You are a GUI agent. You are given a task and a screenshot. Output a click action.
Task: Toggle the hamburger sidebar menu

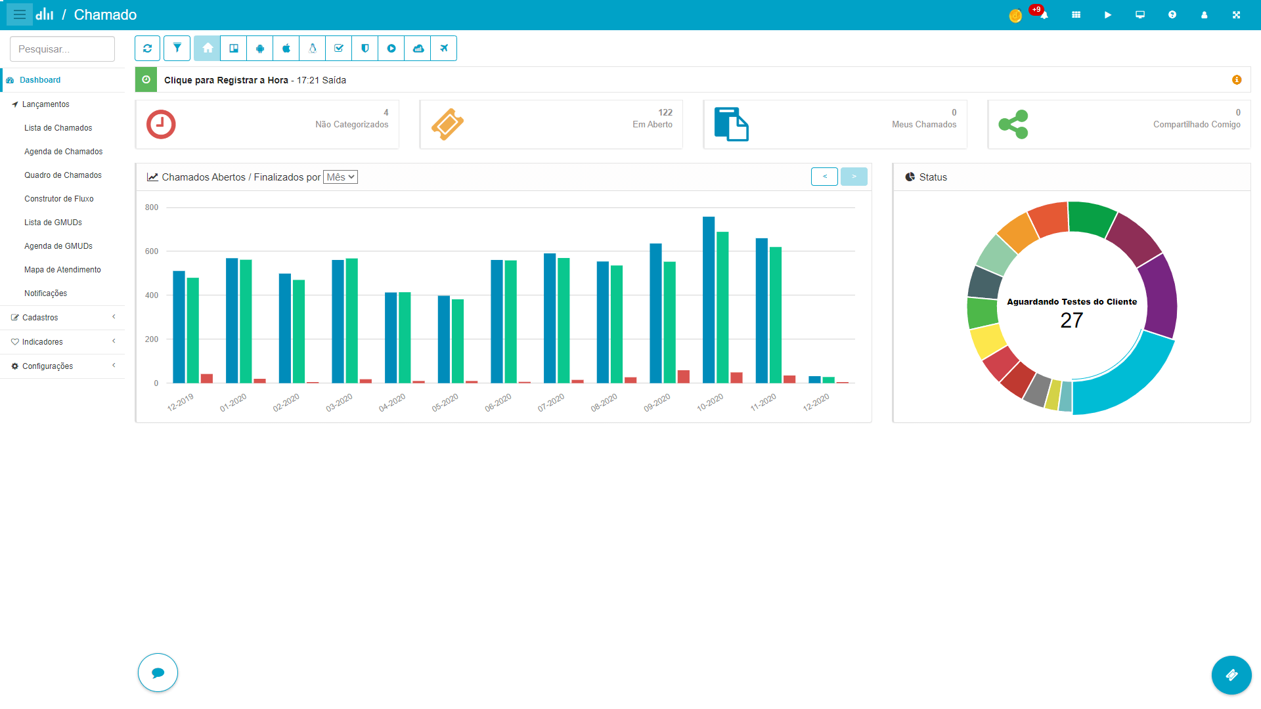click(x=20, y=14)
